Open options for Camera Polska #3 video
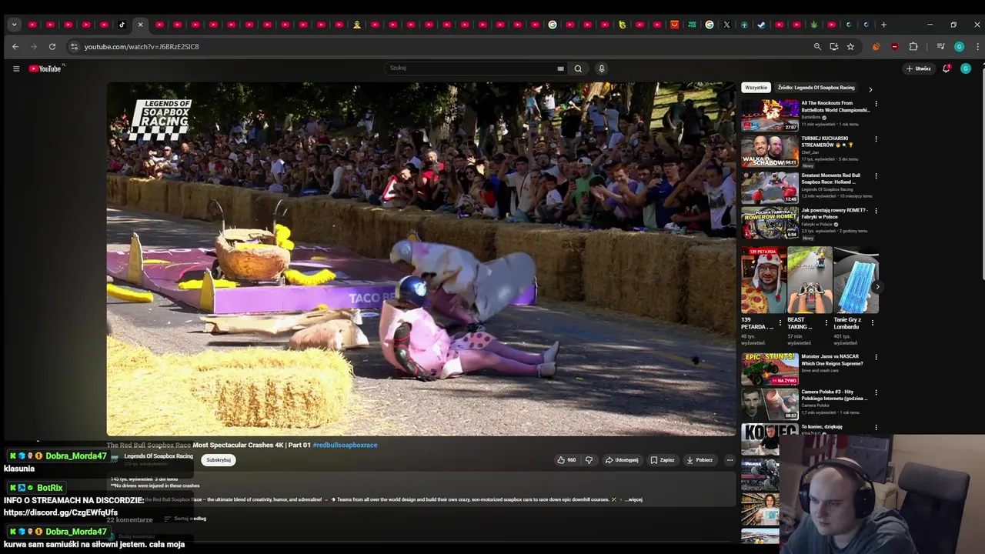 (876, 393)
